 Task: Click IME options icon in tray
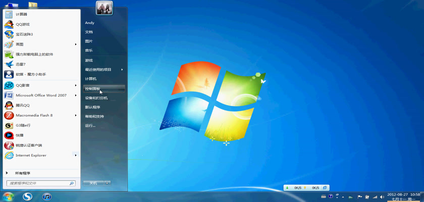click(x=337, y=196)
